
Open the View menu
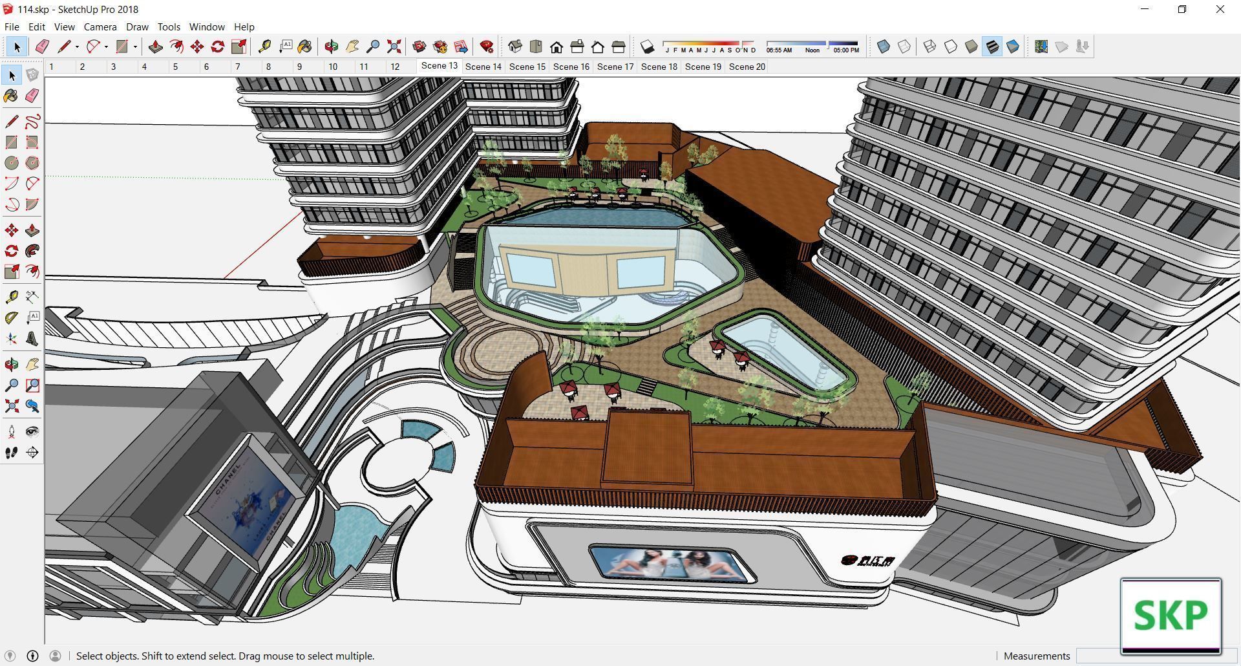[65, 27]
